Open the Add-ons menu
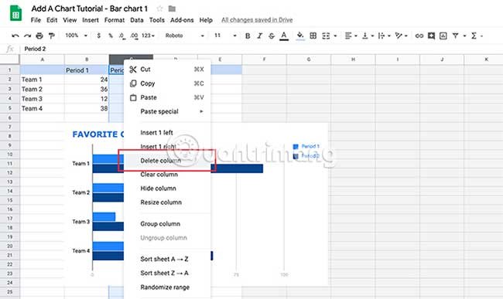Image resolution: width=503 pixels, height=299 pixels. pyautogui.click(x=182, y=20)
